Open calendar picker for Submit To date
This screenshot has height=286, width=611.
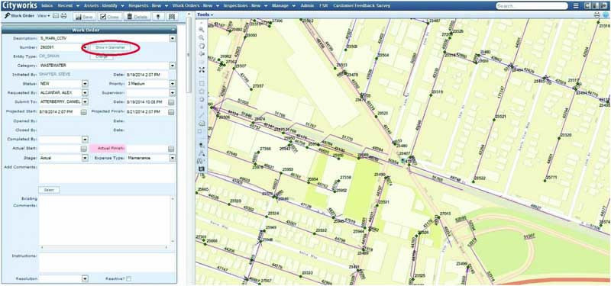click(x=171, y=102)
